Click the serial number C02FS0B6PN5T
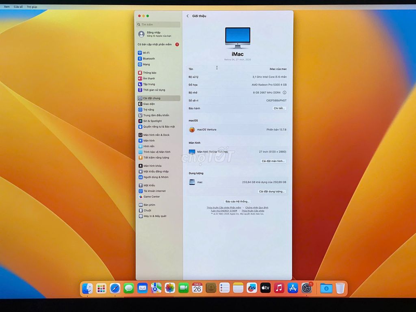The height and width of the screenshot is (312, 416). pos(276,101)
